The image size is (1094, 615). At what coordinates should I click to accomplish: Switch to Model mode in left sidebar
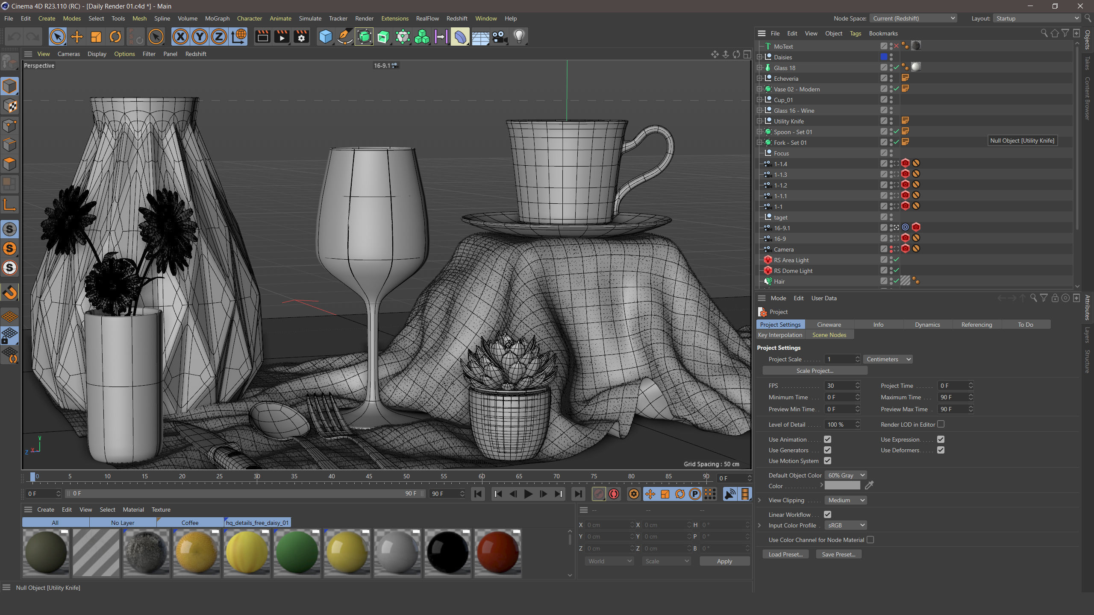[9, 86]
